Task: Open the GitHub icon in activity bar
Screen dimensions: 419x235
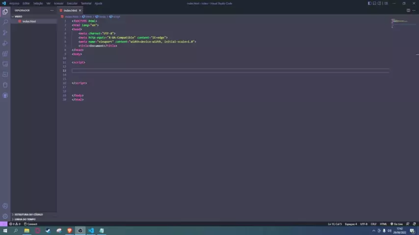Action: tap(5, 95)
